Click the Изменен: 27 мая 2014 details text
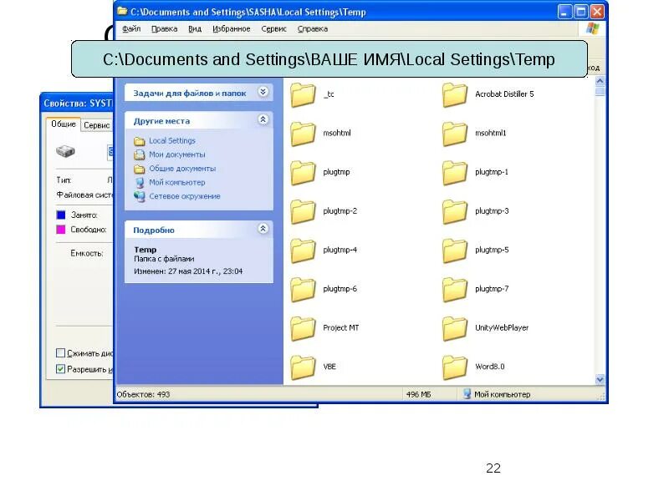669x501 pixels. (188, 271)
